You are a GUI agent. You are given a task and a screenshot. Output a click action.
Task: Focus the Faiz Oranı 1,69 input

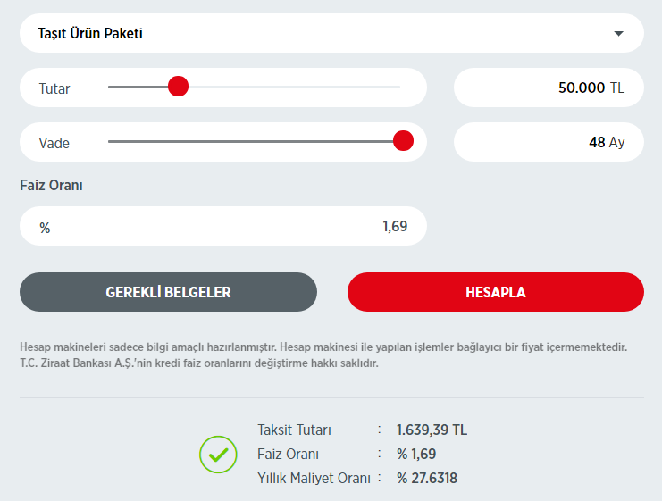click(223, 226)
